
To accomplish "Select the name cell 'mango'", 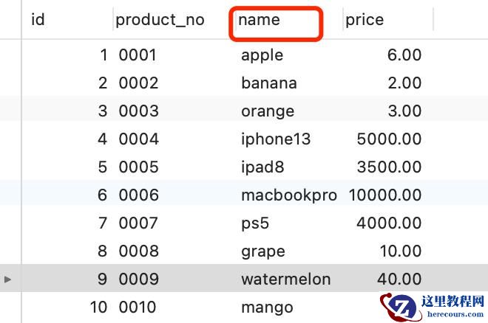I will click(x=267, y=308).
